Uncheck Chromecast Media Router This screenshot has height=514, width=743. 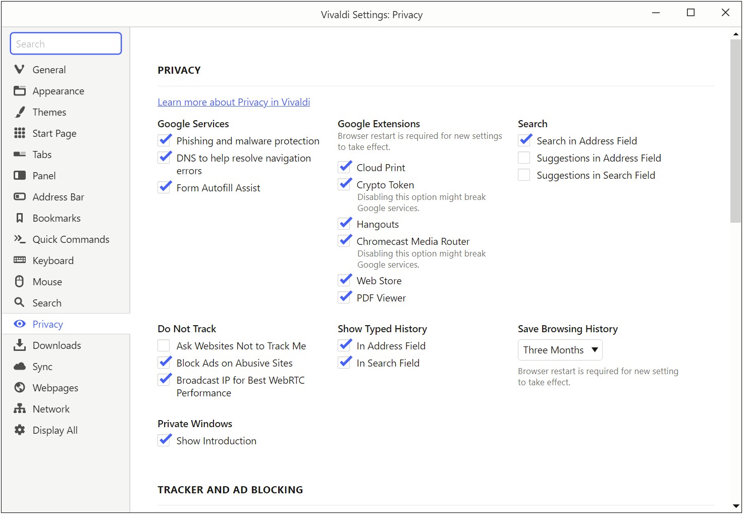344,241
